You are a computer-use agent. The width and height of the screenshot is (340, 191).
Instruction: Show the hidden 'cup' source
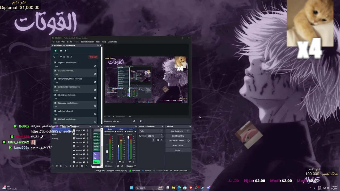84,146
